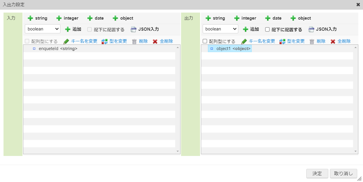The image size is (363, 182).
Task: Add an object key in the output panel
Action: 301,18
